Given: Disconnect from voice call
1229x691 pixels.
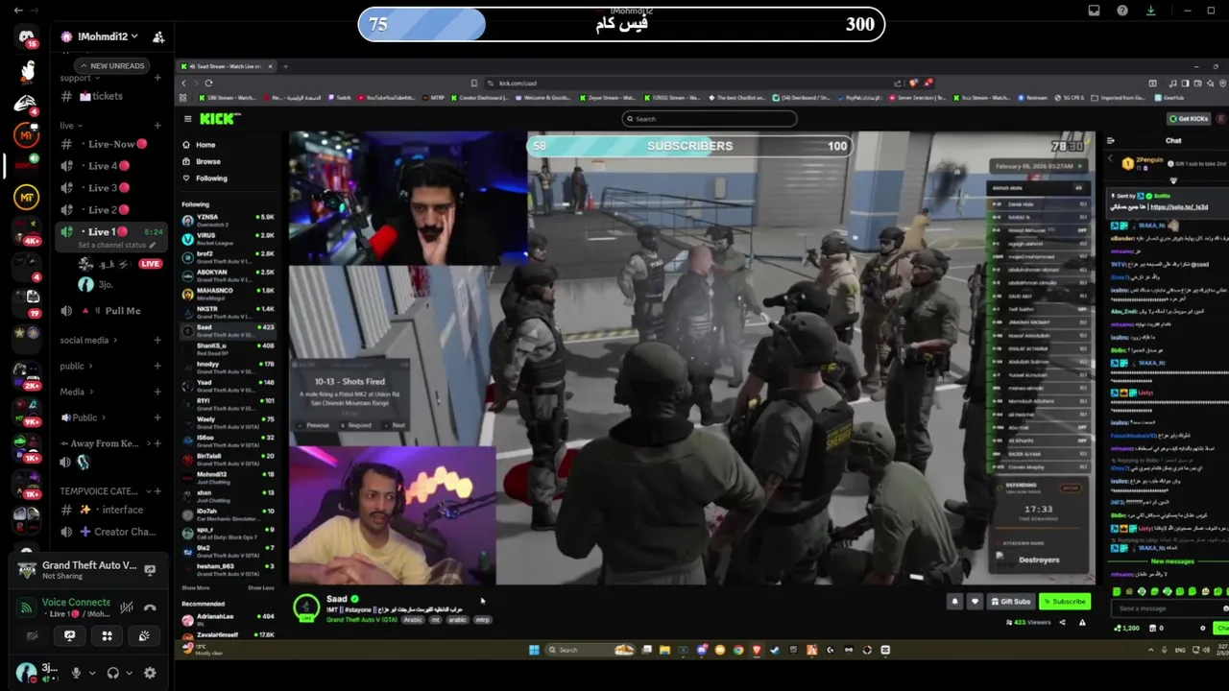Looking at the screenshot, I should (x=150, y=608).
